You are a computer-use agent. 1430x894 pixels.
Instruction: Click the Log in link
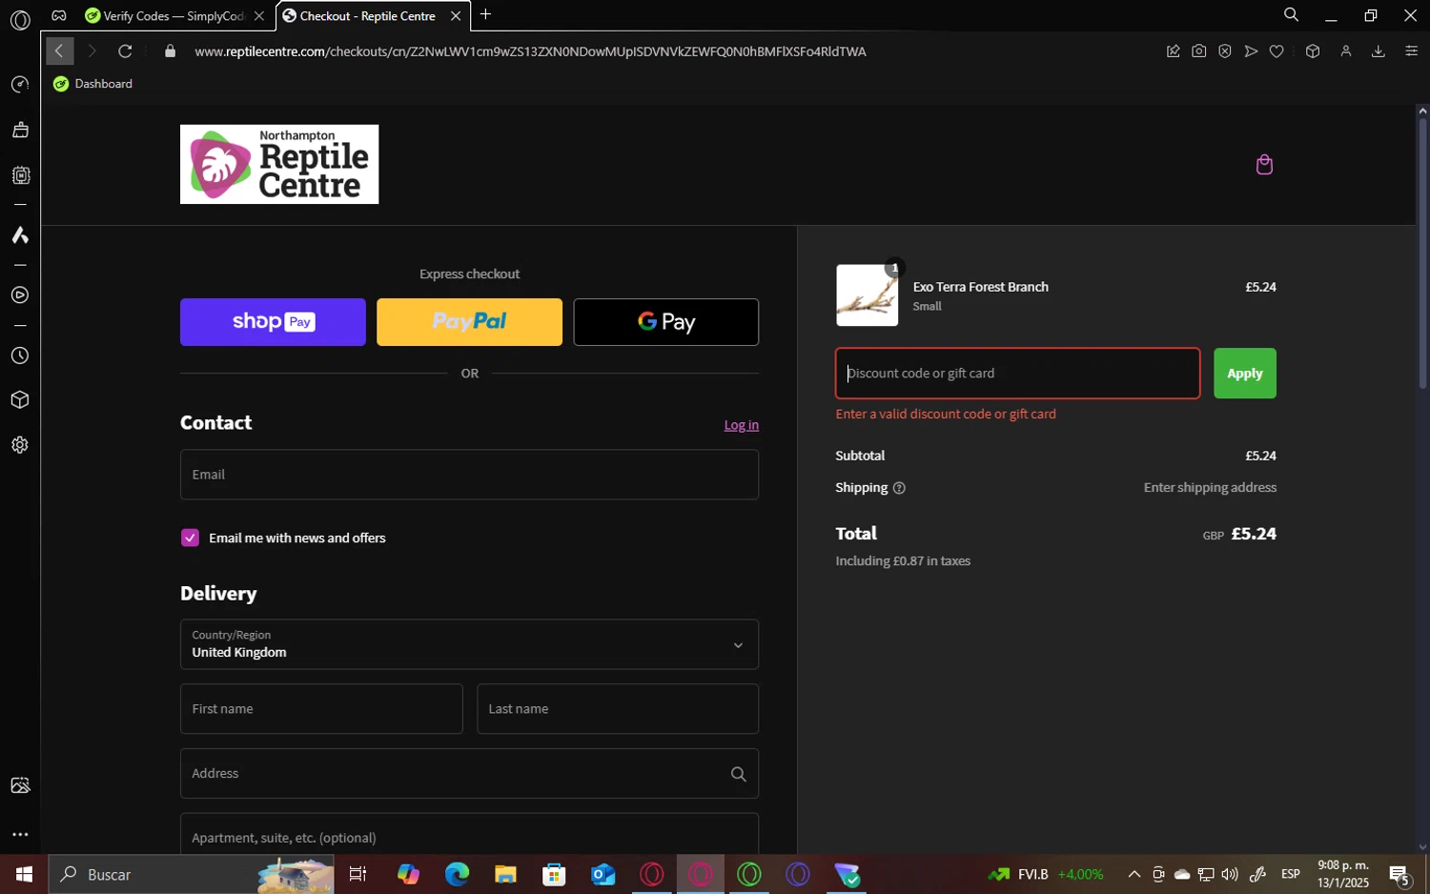click(x=741, y=425)
